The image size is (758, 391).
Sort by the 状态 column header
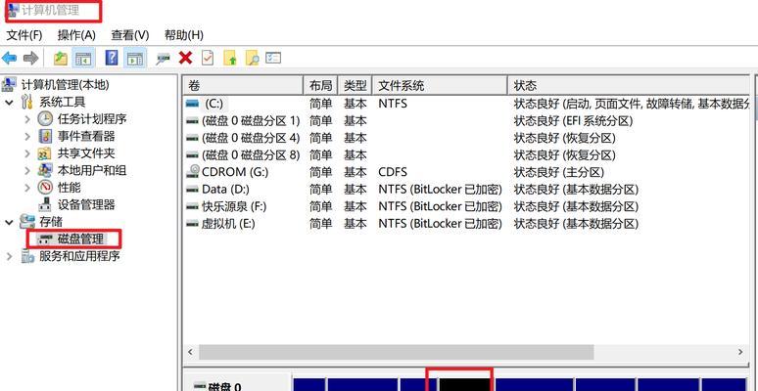pos(629,86)
